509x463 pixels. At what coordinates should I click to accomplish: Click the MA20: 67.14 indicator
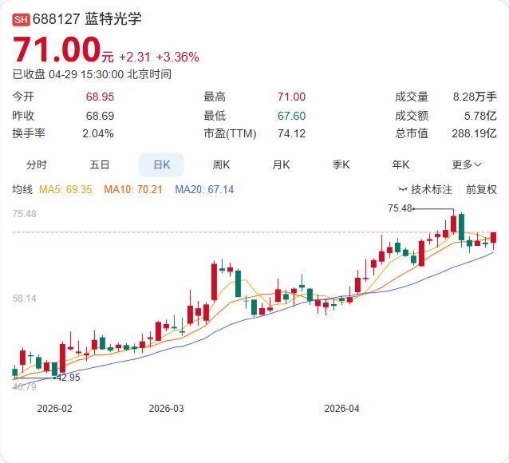(204, 189)
